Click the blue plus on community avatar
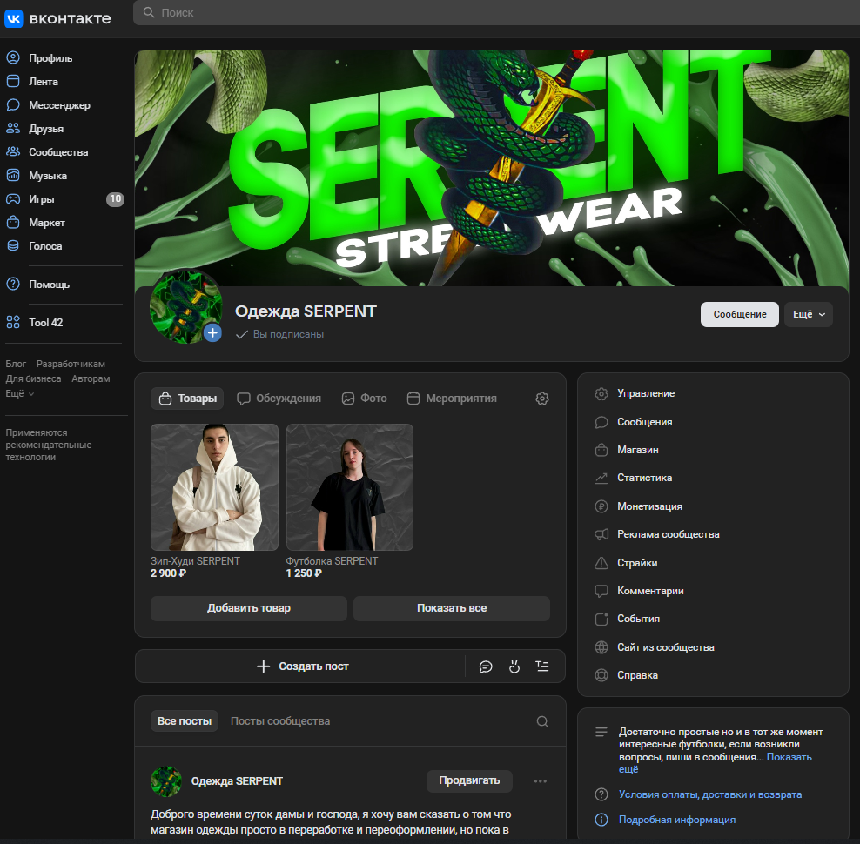860x844 pixels. click(x=212, y=332)
